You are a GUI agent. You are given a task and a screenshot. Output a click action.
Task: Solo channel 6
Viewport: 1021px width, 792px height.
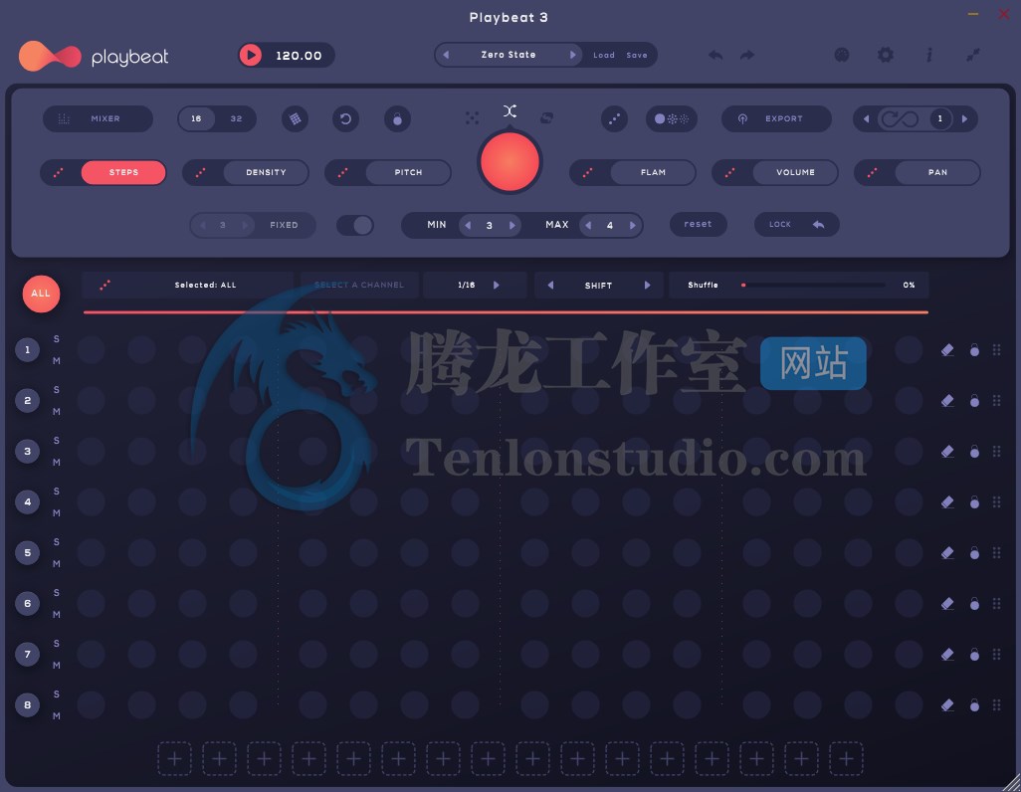pos(57,593)
